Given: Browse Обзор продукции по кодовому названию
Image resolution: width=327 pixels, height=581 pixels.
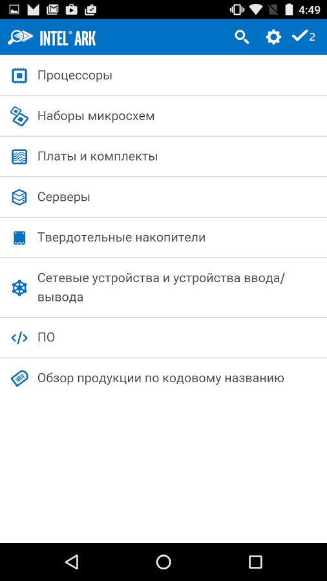Looking at the screenshot, I should pos(163,378).
